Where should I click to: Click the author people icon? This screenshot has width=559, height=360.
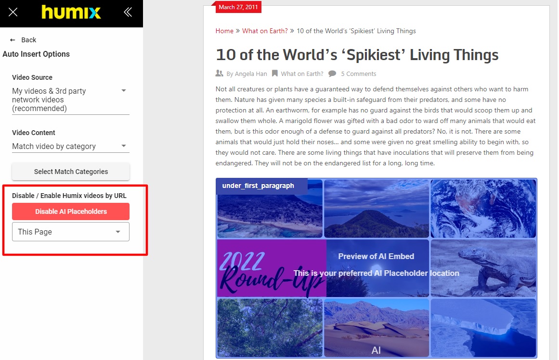(x=220, y=74)
